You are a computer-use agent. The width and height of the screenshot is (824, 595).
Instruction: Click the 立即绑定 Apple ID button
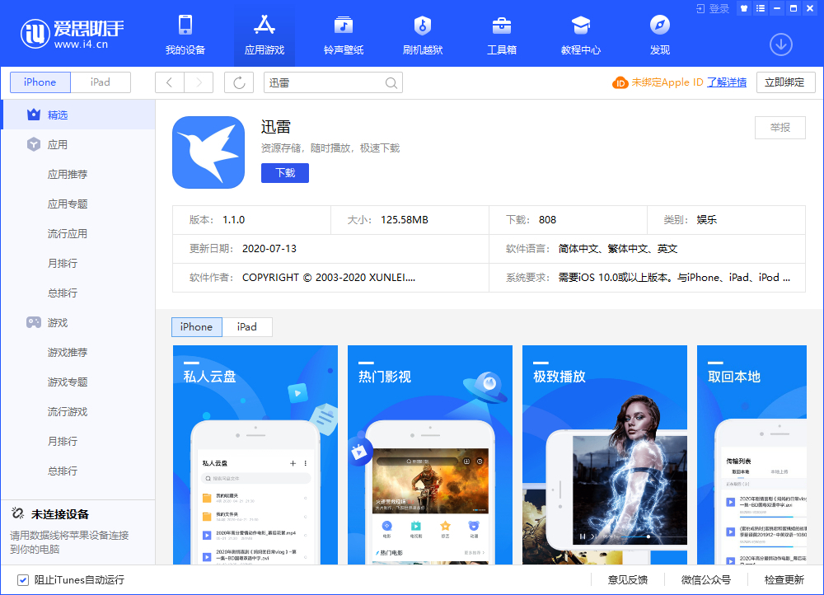pyautogui.click(x=785, y=82)
